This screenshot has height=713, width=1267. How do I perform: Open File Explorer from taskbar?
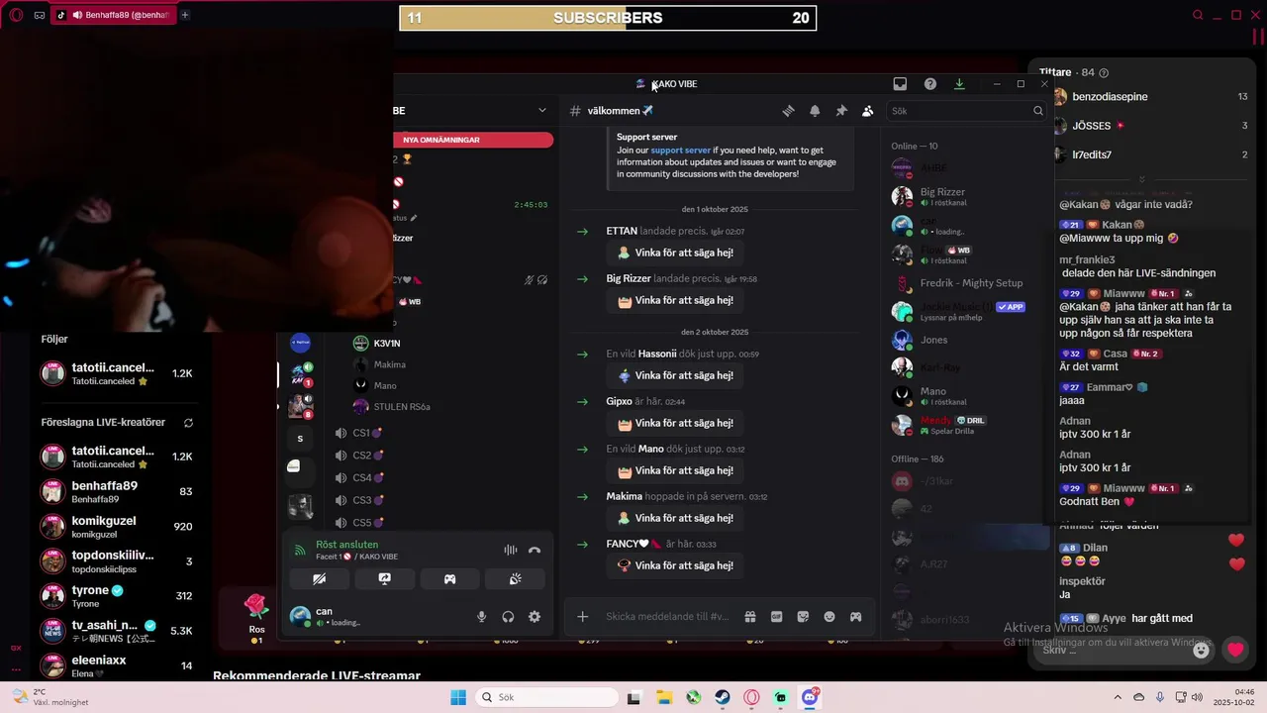tap(664, 697)
